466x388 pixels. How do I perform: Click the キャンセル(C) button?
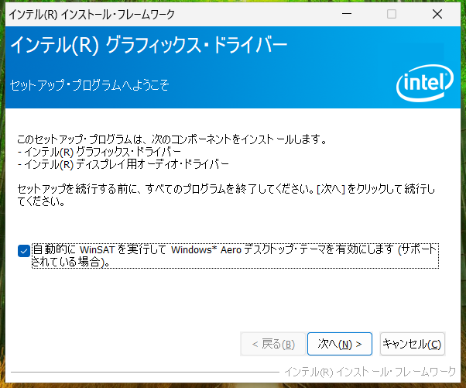pos(413,344)
